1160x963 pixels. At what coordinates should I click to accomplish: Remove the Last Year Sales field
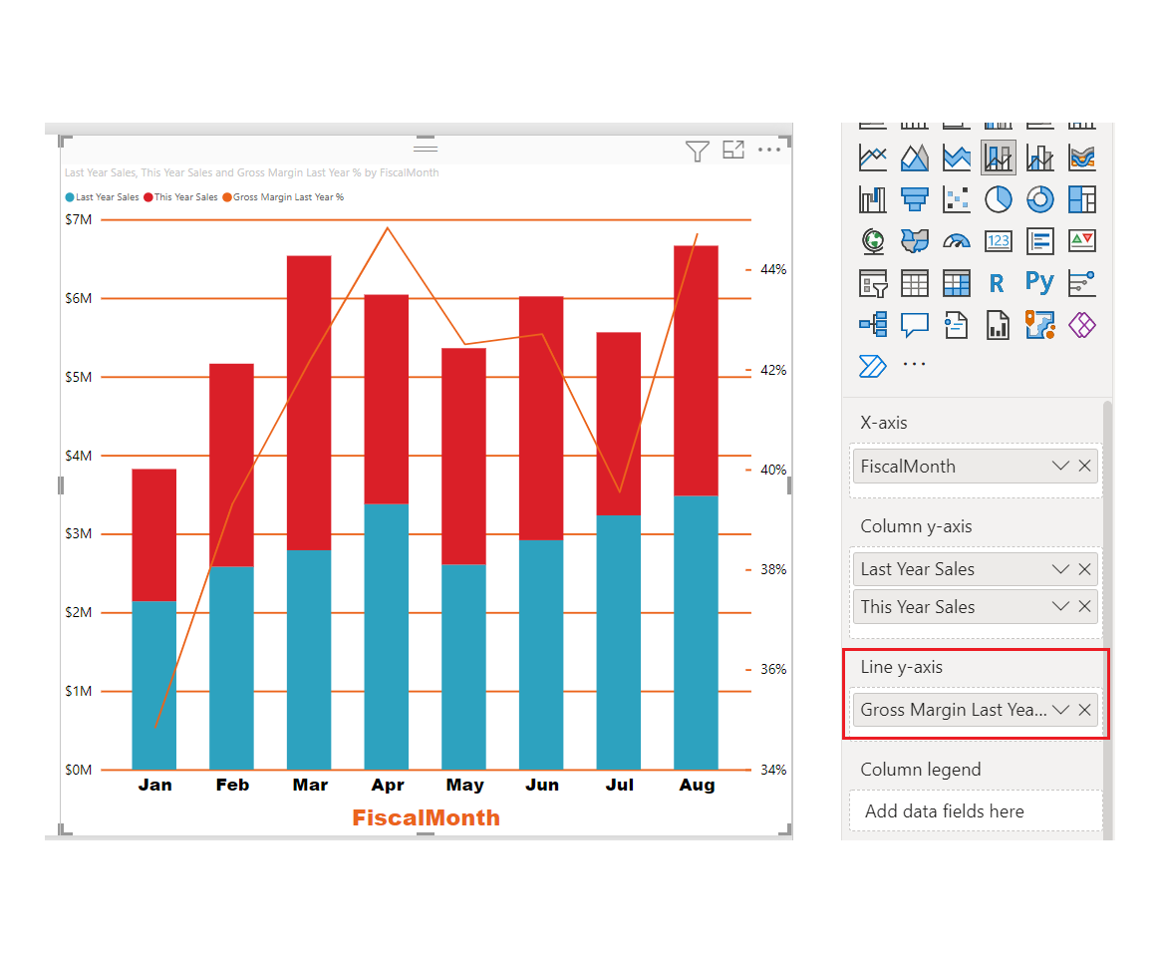click(1084, 568)
